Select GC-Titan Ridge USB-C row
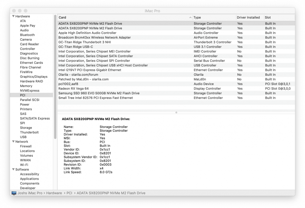305x208 pixels. pos(176,47)
